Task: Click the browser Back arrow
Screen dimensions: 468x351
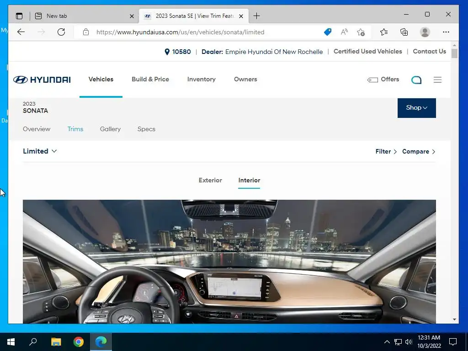Action: [21, 32]
